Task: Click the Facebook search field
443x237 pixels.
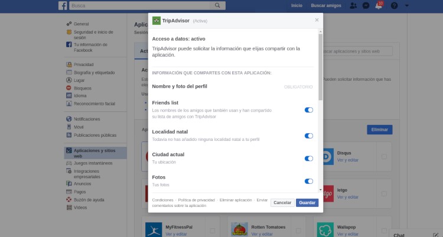Action: tap(140, 5)
